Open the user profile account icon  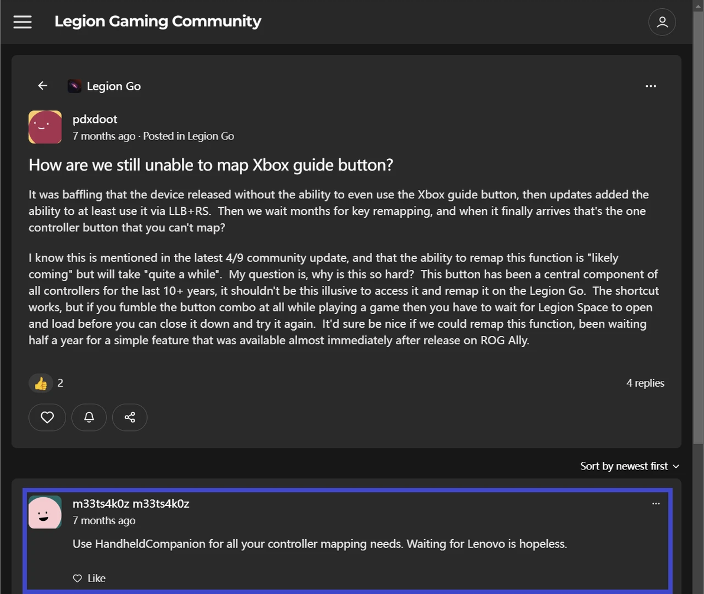[x=662, y=22]
